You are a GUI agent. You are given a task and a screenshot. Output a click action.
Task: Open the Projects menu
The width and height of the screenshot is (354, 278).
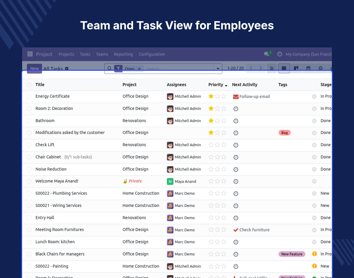66,54
